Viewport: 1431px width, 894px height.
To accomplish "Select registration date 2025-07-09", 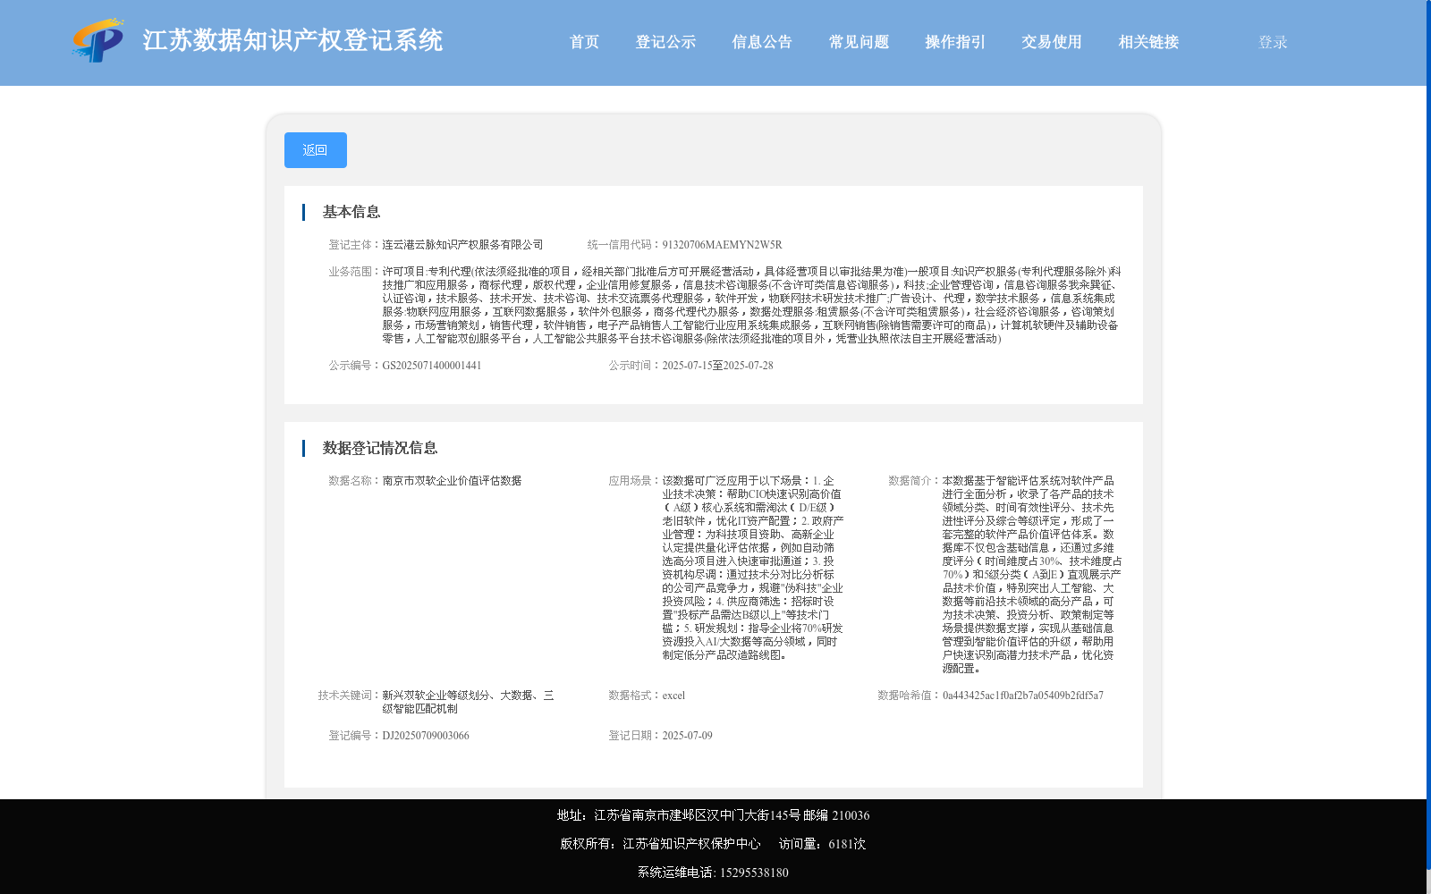I will pos(687,736).
